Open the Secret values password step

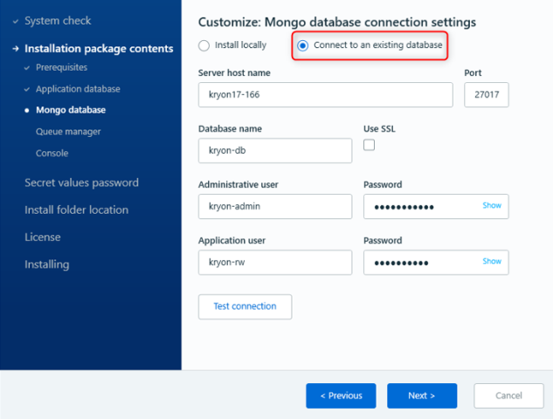pyautogui.click(x=81, y=182)
